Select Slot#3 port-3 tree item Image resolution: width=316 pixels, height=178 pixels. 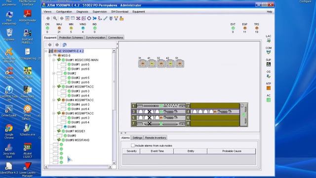click(x=80, y=91)
